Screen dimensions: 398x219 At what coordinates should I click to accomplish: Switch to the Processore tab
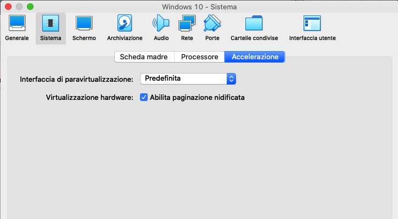pos(199,57)
